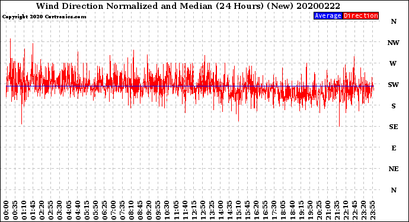This screenshot has height=222, width=409.
Task: Click the 23:20 time axis label
Action: 363,210
